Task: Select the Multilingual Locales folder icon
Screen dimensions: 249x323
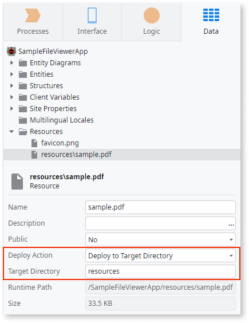Action: point(23,120)
